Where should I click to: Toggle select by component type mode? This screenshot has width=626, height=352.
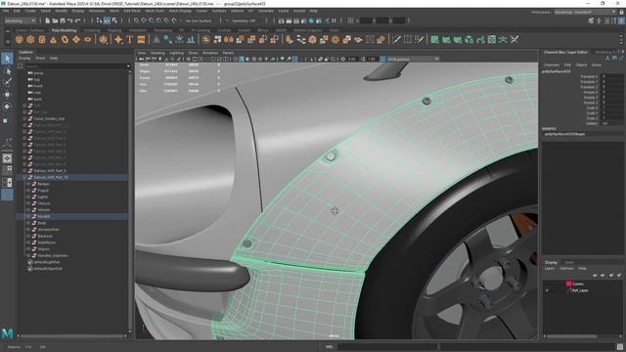tap(114, 21)
